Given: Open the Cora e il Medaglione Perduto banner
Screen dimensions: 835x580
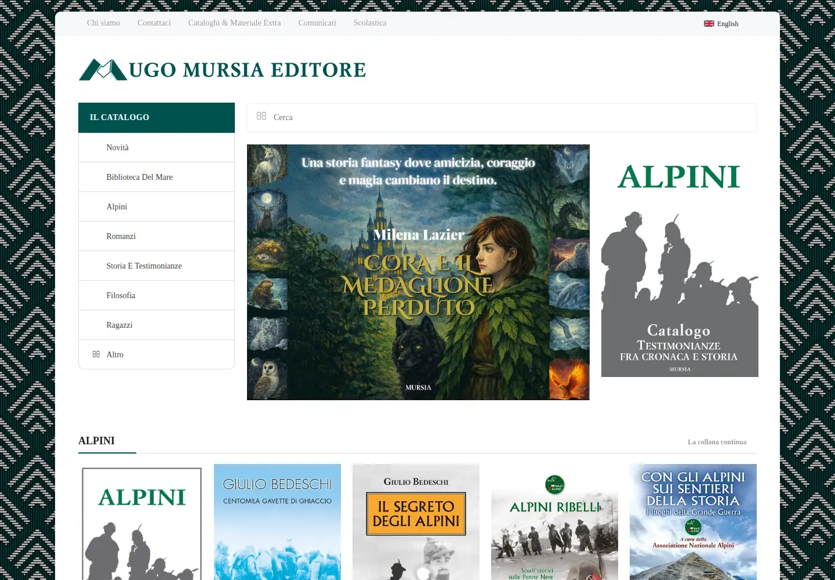Looking at the screenshot, I should [418, 272].
